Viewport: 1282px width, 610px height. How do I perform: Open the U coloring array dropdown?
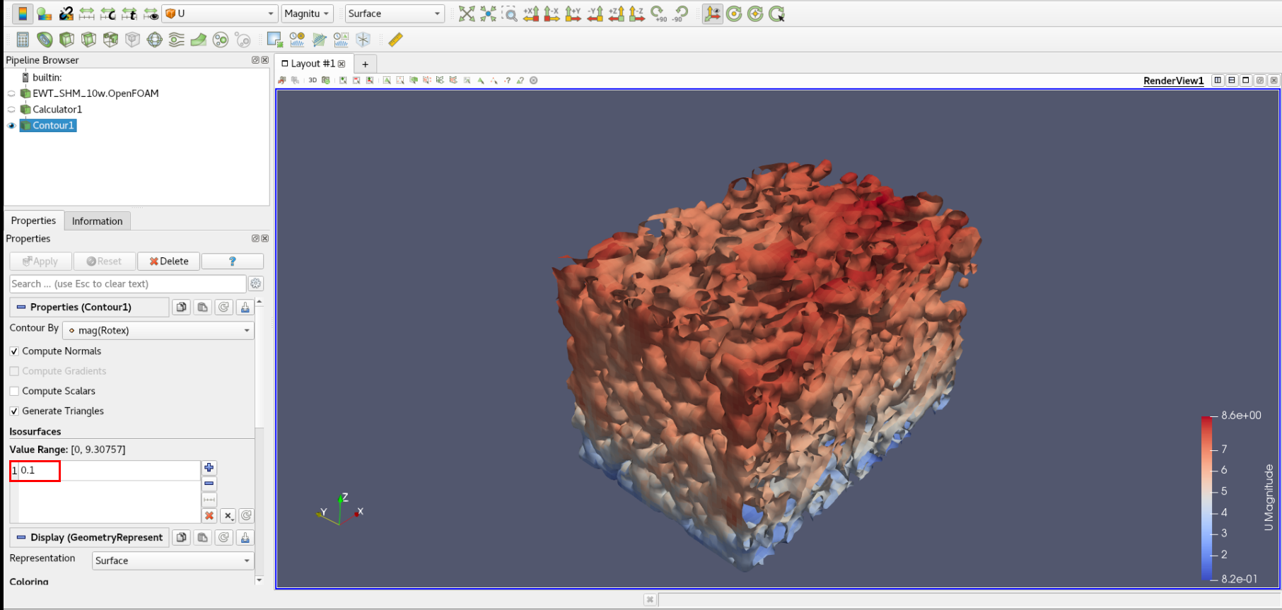pos(220,13)
